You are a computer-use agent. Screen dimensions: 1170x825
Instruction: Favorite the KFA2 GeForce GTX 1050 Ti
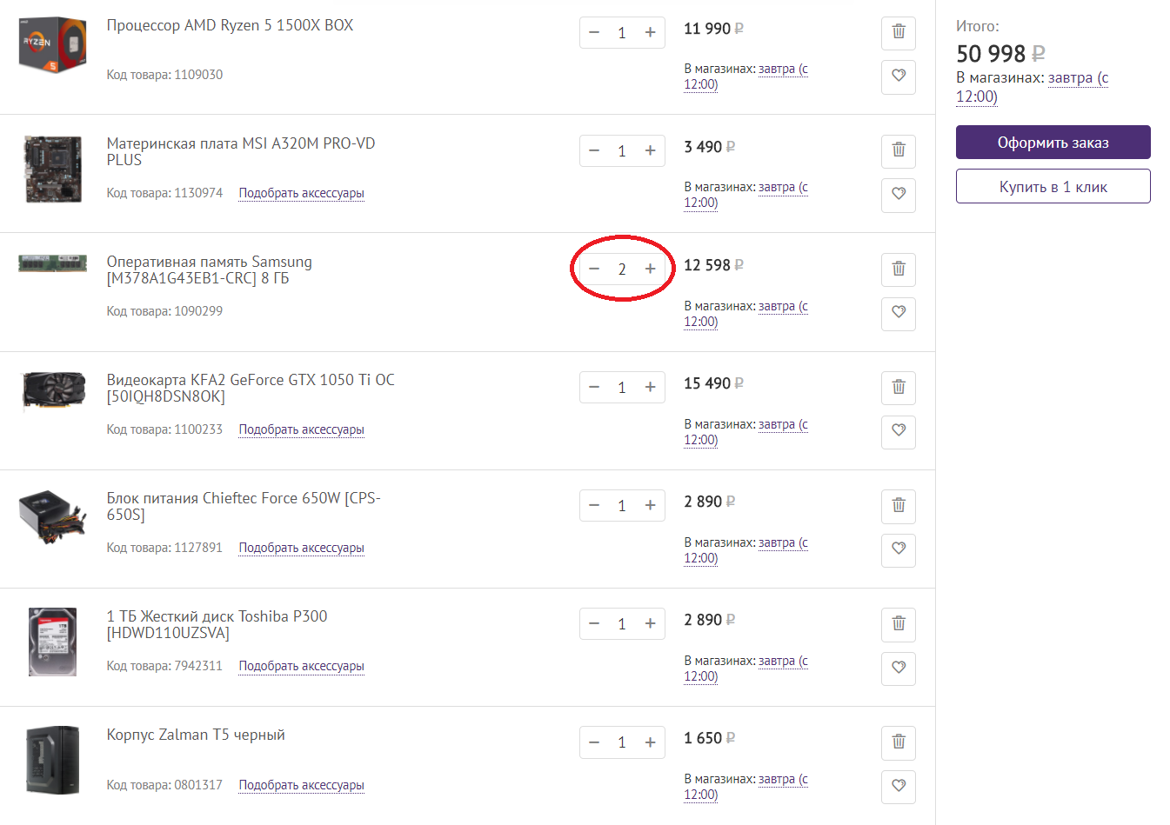[x=899, y=431]
